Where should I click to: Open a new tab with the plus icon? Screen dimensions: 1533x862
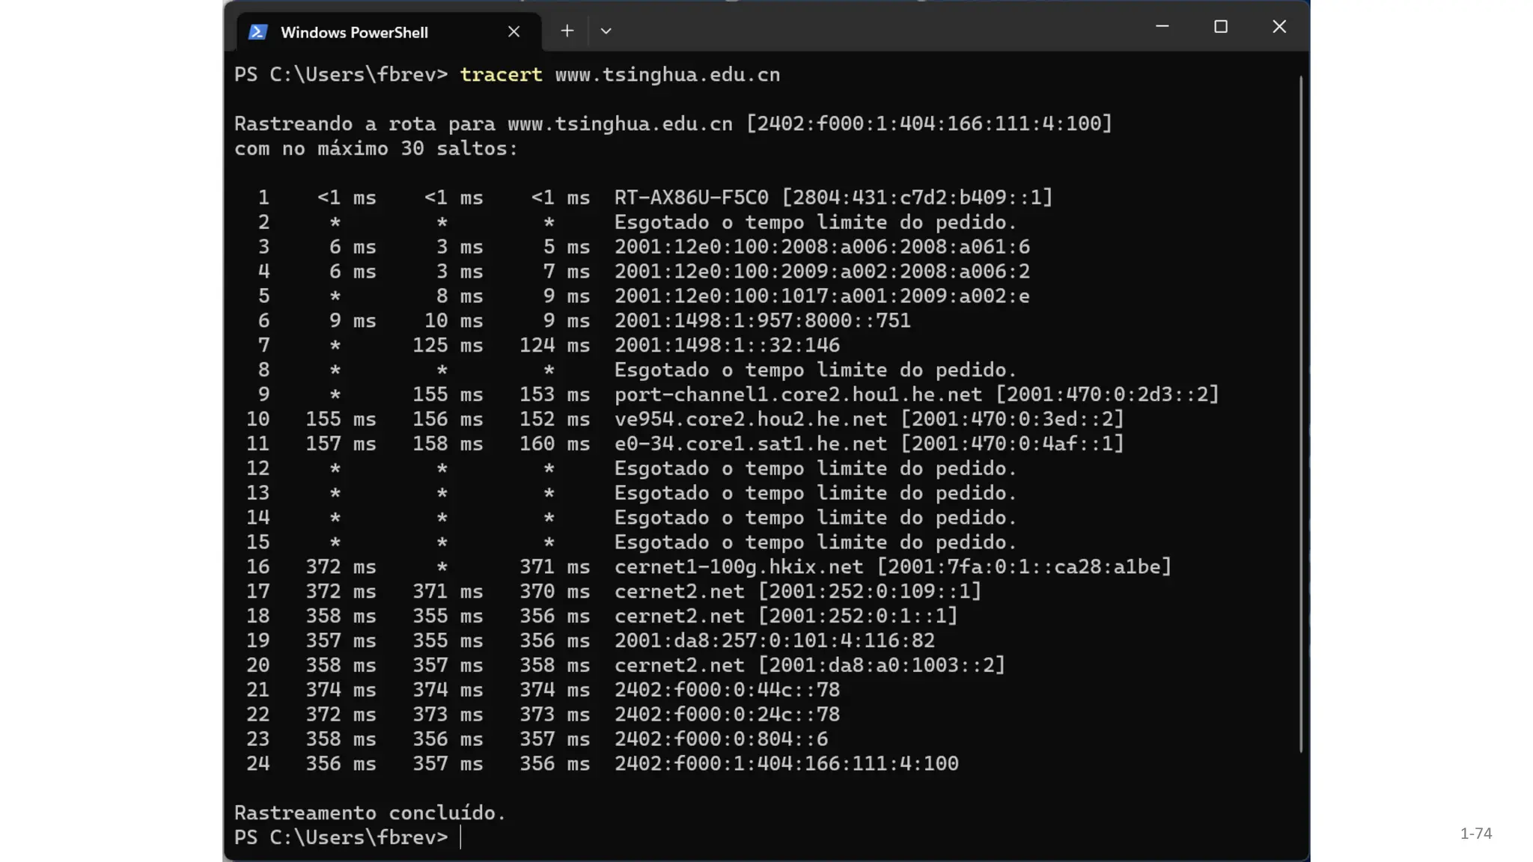pyautogui.click(x=567, y=31)
